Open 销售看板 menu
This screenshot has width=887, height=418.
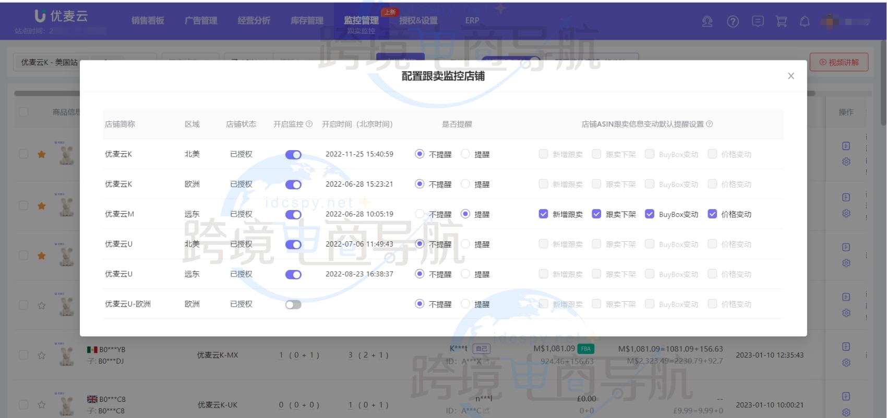tap(148, 20)
